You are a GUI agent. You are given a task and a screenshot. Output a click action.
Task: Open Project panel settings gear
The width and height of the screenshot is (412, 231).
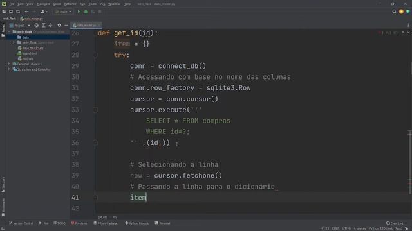pyautogui.click(x=59, y=26)
